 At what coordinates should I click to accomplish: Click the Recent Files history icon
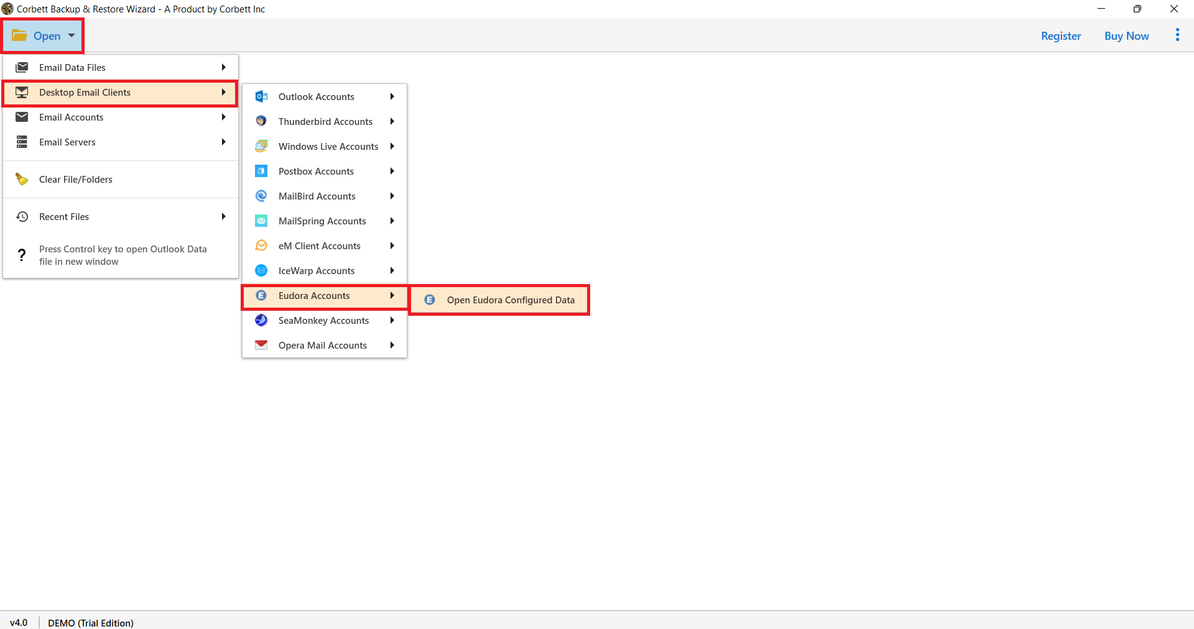tap(22, 216)
